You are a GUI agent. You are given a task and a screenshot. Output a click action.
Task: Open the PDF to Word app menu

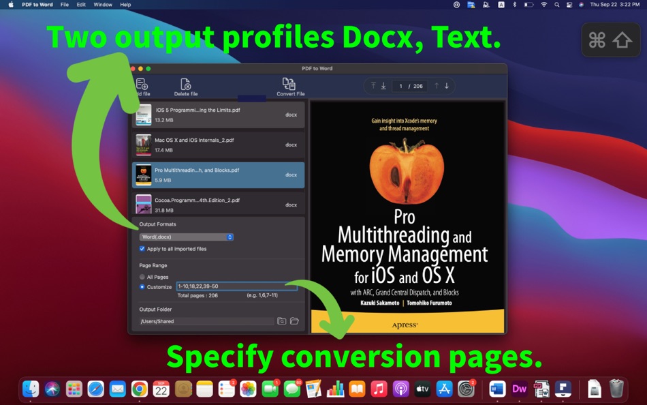pos(37,5)
